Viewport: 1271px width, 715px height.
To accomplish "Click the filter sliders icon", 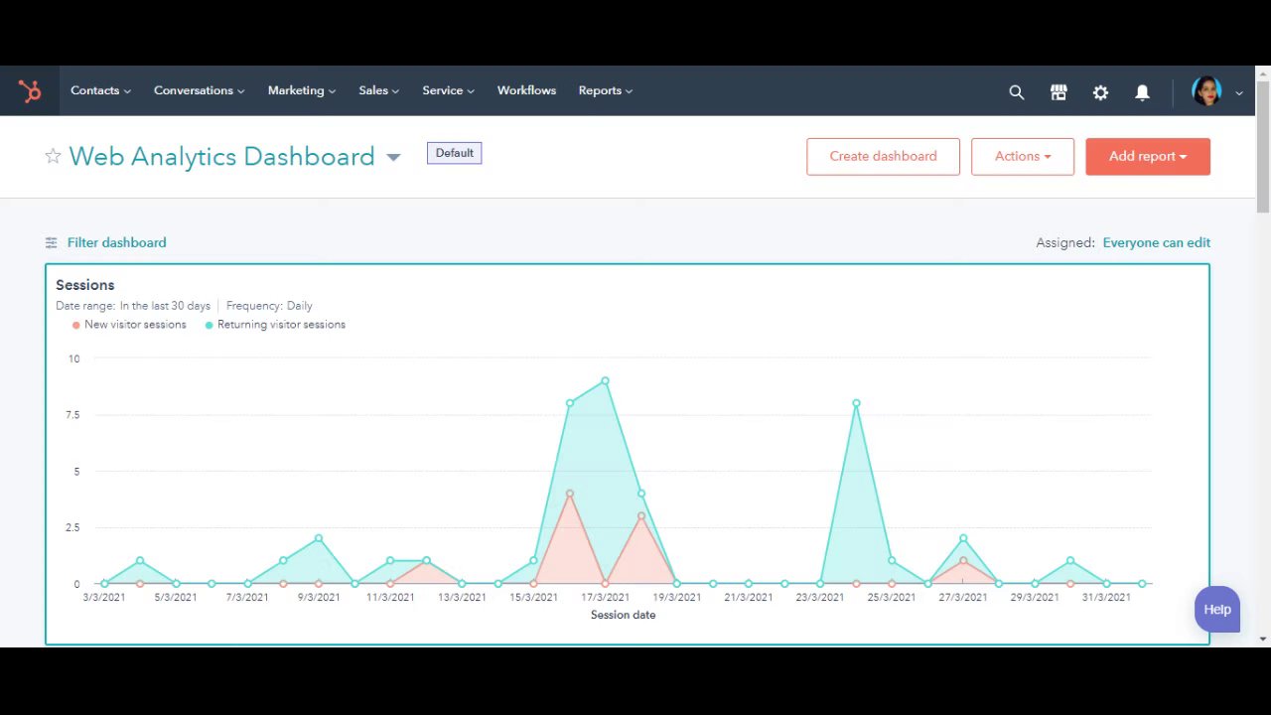I will pyautogui.click(x=52, y=242).
